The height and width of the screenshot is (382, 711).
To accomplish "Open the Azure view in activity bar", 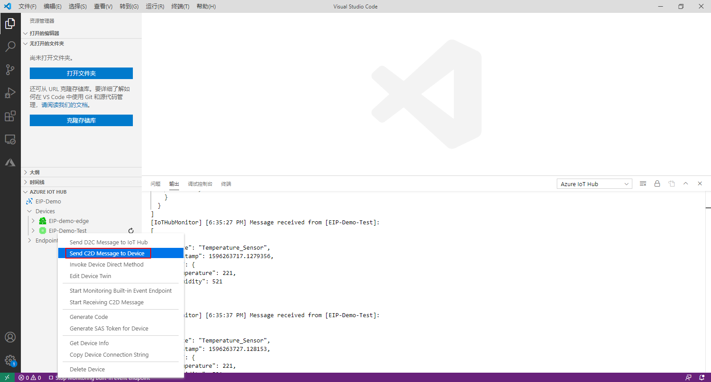I will click(10, 163).
